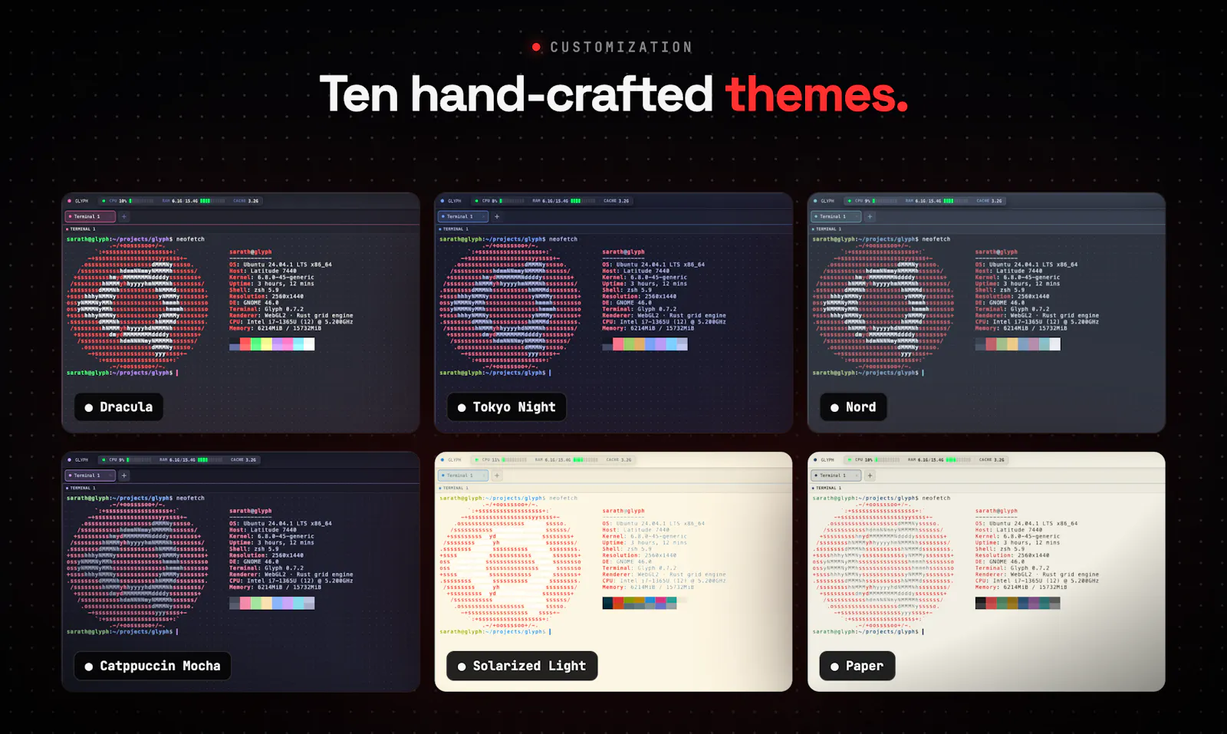Click the GLYPH logo in the Dracula preview

pos(79,201)
